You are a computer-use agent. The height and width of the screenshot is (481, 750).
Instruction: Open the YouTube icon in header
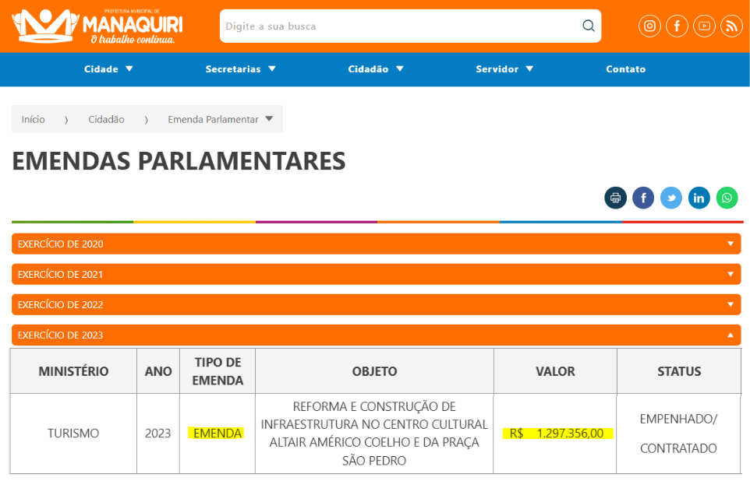[x=704, y=26]
